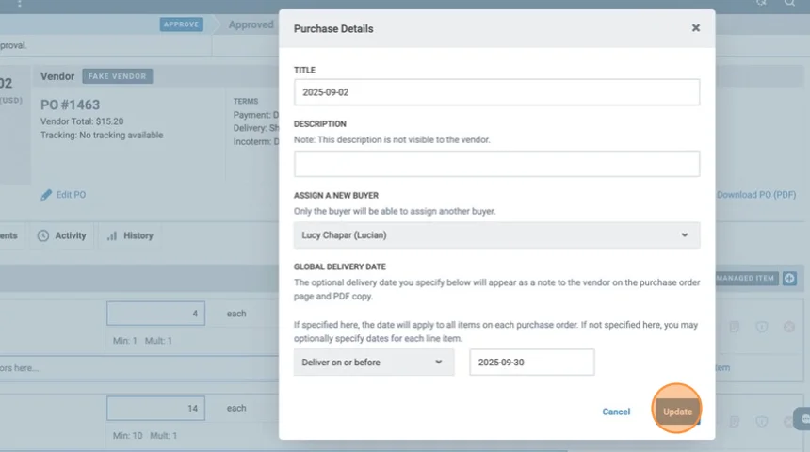The width and height of the screenshot is (810, 452).
Task: Click the Description text box
Action: (x=496, y=164)
